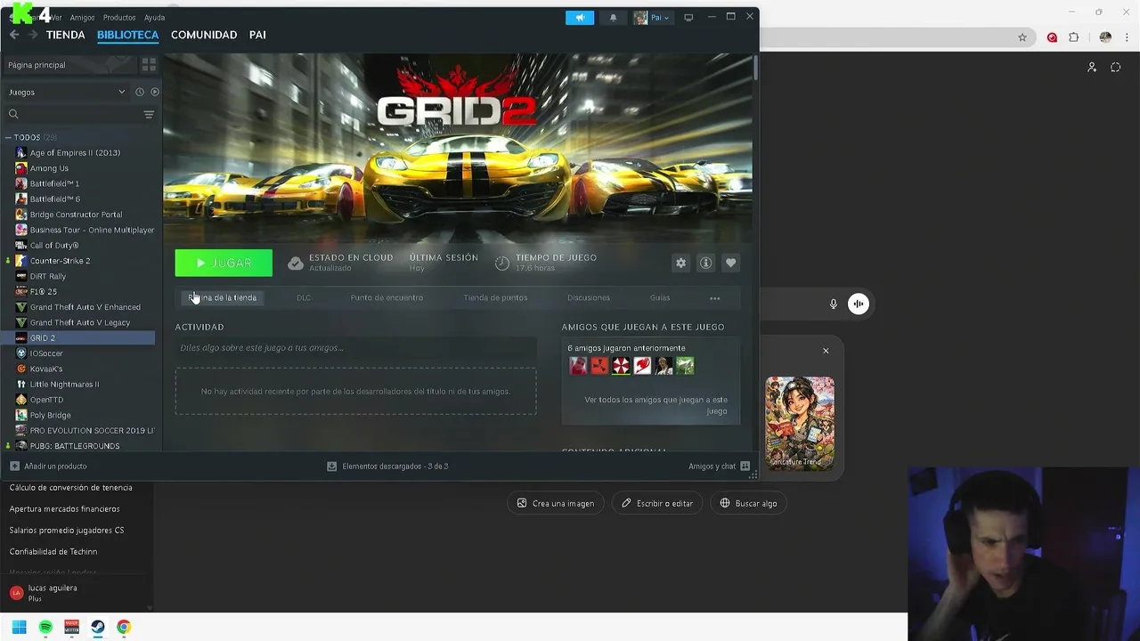Viewport: 1140px width, 641px height.
Task: Click the Fairy Tail logo friend avatar
Action: click(x=642, y=365)
